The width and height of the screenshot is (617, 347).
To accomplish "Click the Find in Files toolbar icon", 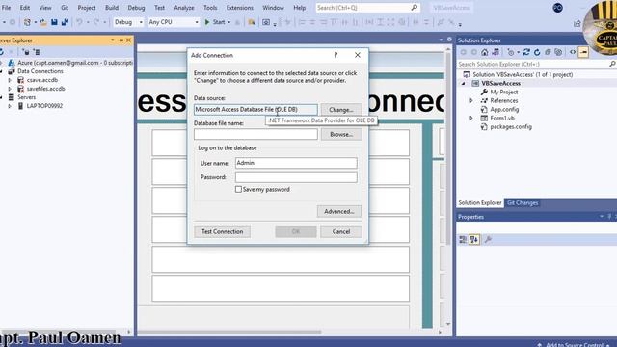I will click(x=252, y=22).
